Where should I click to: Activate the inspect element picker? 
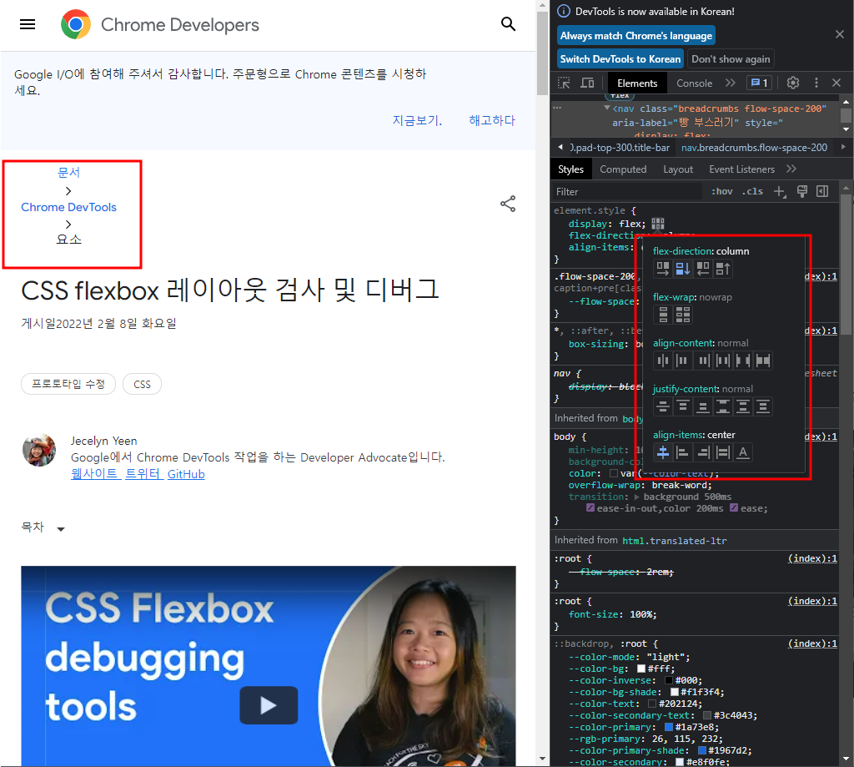(x=565, y=83)
